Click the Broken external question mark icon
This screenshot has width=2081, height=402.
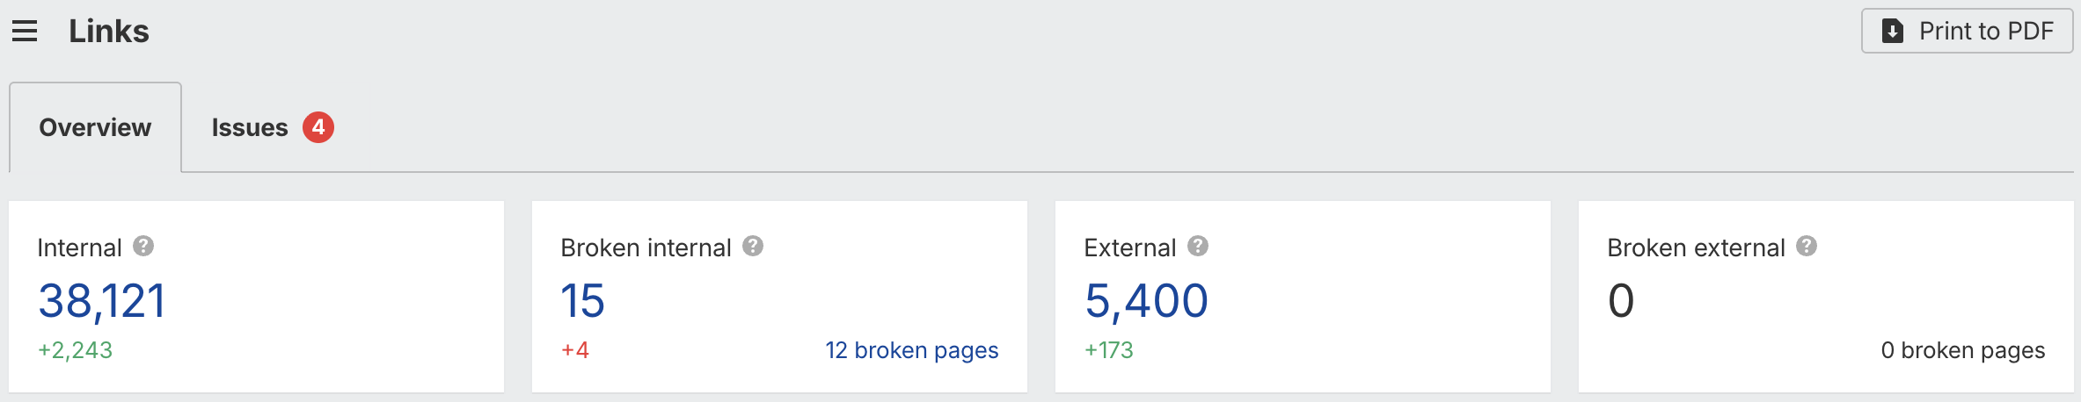click(1807, 247)
